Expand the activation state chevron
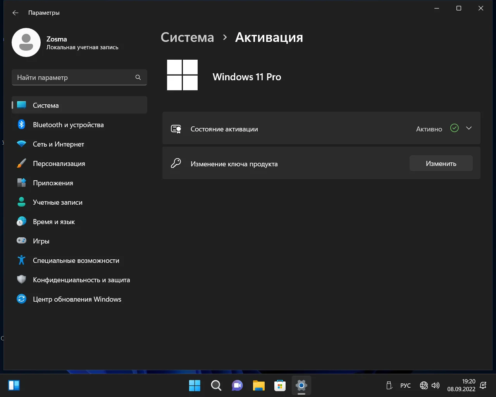Image resolution: width=496 pixels, height=397 pixels. (468, 128)
